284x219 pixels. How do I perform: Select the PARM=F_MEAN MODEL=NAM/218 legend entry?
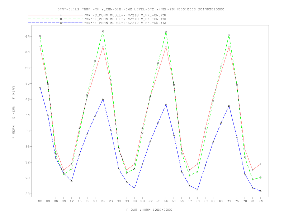[x=125, y=19]
